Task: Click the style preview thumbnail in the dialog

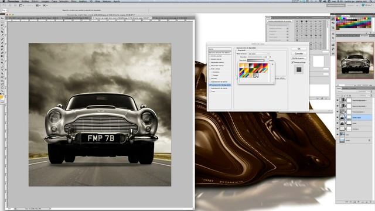Action: click(x=299, y=70)
